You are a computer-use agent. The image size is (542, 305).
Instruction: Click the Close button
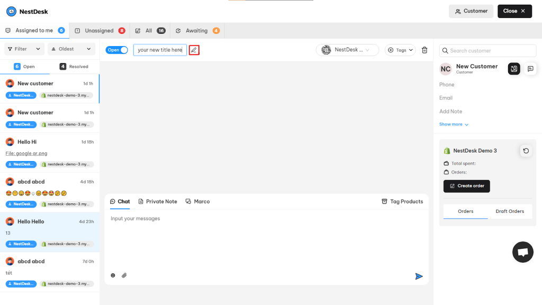(x=514, y=12)
